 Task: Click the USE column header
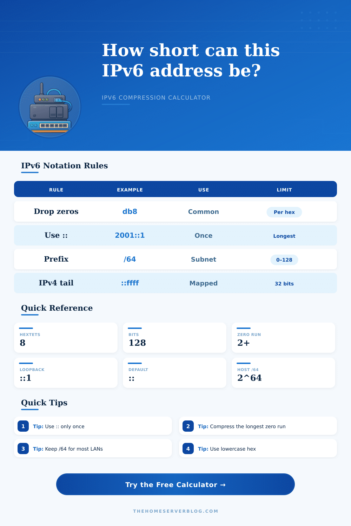204,190
